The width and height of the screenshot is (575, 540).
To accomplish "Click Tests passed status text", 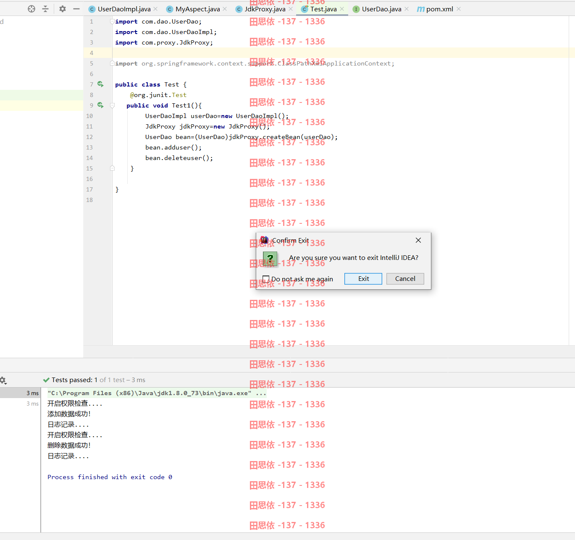I will 98,380.
